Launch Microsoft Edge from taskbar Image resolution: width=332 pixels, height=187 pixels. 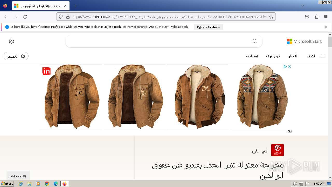[56, 184]
